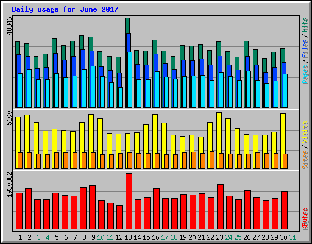Click the cyan Pages bar for day 12
Viewport: 312px width, 244px height.
pos(121,98)
